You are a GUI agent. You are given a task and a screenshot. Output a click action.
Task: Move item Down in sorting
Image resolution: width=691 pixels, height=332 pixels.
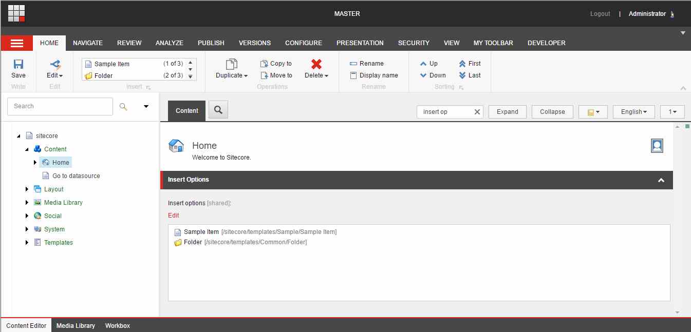point(433,75)
